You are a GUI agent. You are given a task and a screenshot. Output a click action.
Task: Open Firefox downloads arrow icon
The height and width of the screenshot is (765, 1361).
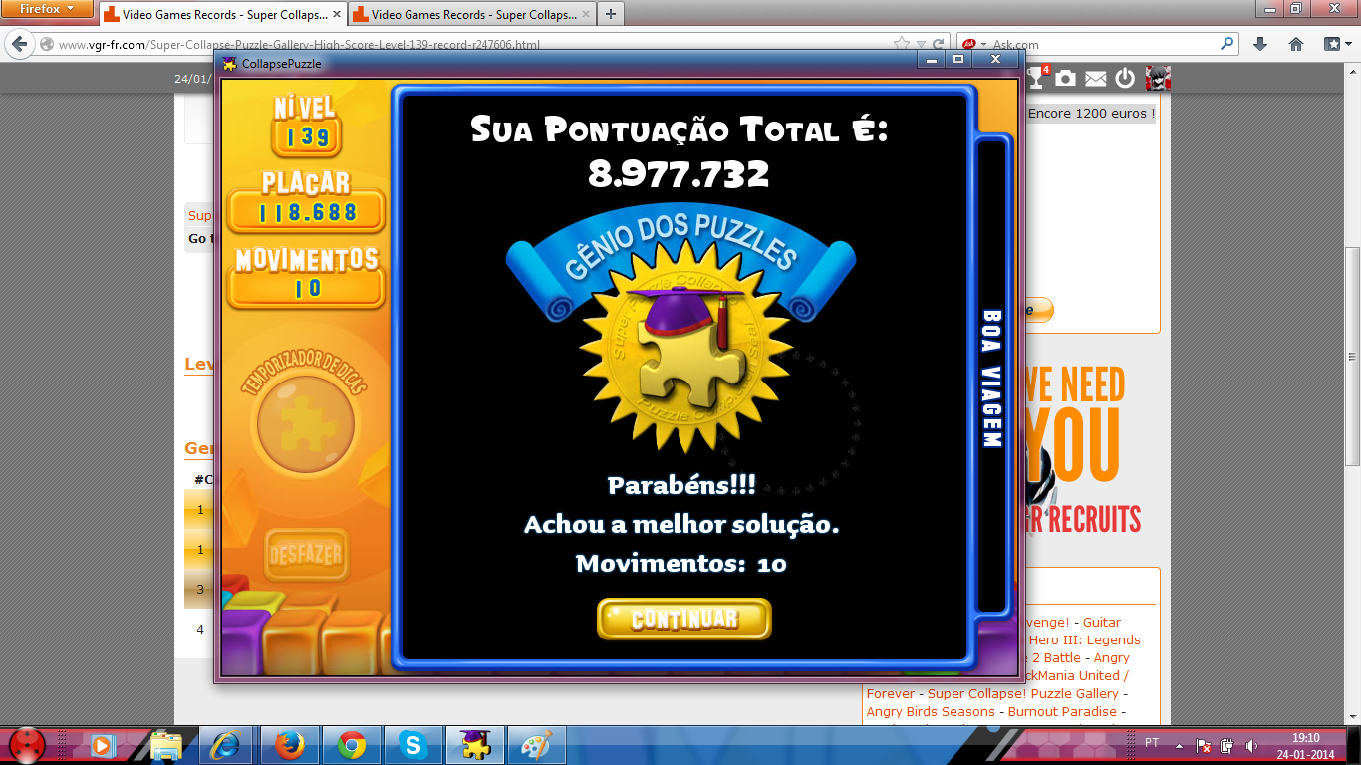1260,44
